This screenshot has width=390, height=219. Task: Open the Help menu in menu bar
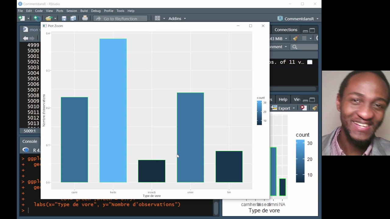(x=131, y=11)
